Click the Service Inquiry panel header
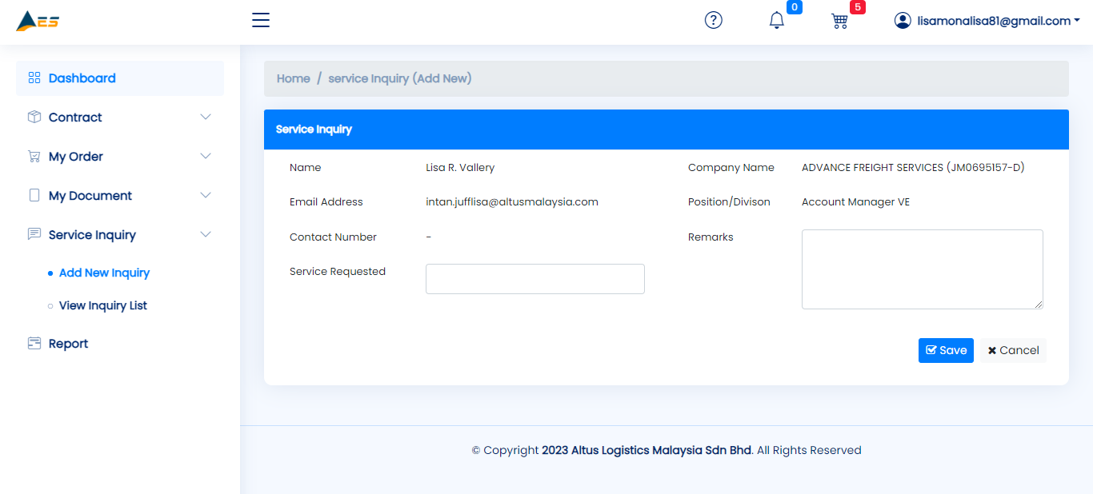The width and height of the screenshot is (1093, 494). [667, 129]
